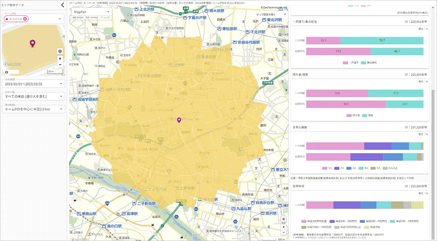Image resolution: width=437 pixels, height=241 pixels.
Task: Click the locate button on mini map
Action: pos(60,51)
